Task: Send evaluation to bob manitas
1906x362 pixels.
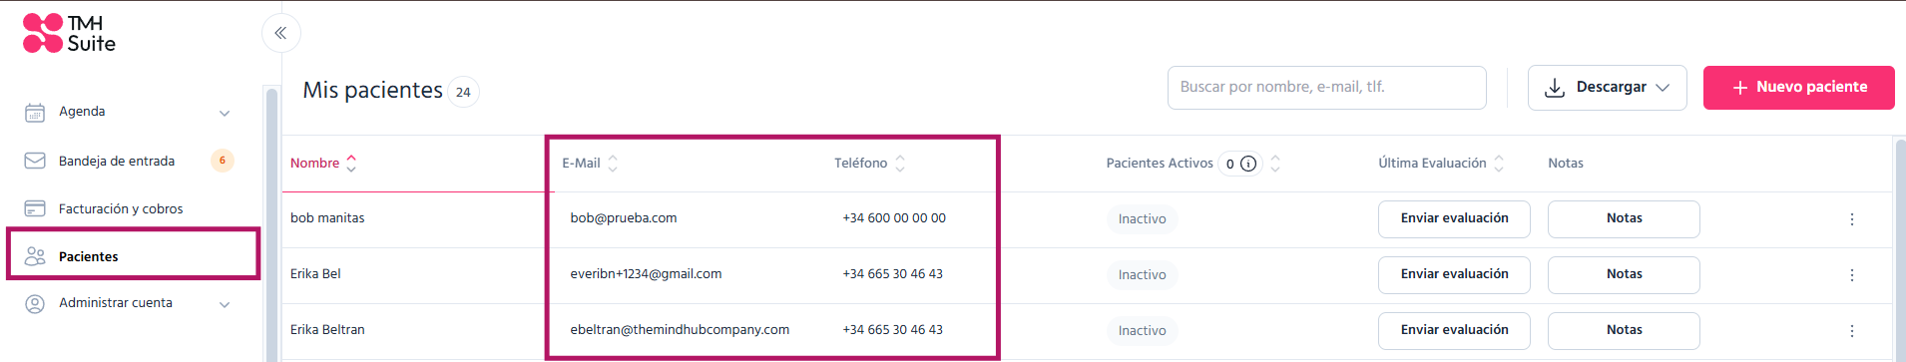Action: click(1454, 219)
